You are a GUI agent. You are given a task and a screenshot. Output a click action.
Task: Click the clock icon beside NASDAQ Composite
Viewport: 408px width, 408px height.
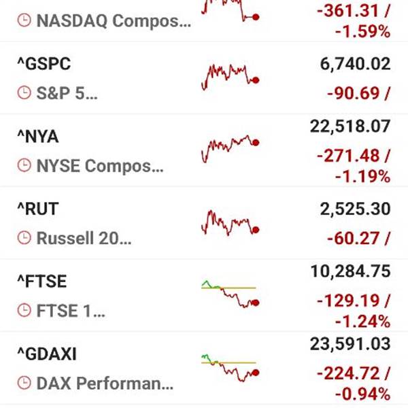(24, 20)
